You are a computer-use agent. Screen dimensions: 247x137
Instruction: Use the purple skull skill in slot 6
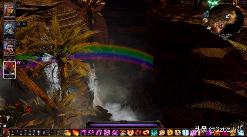click(x=91, y=132)
